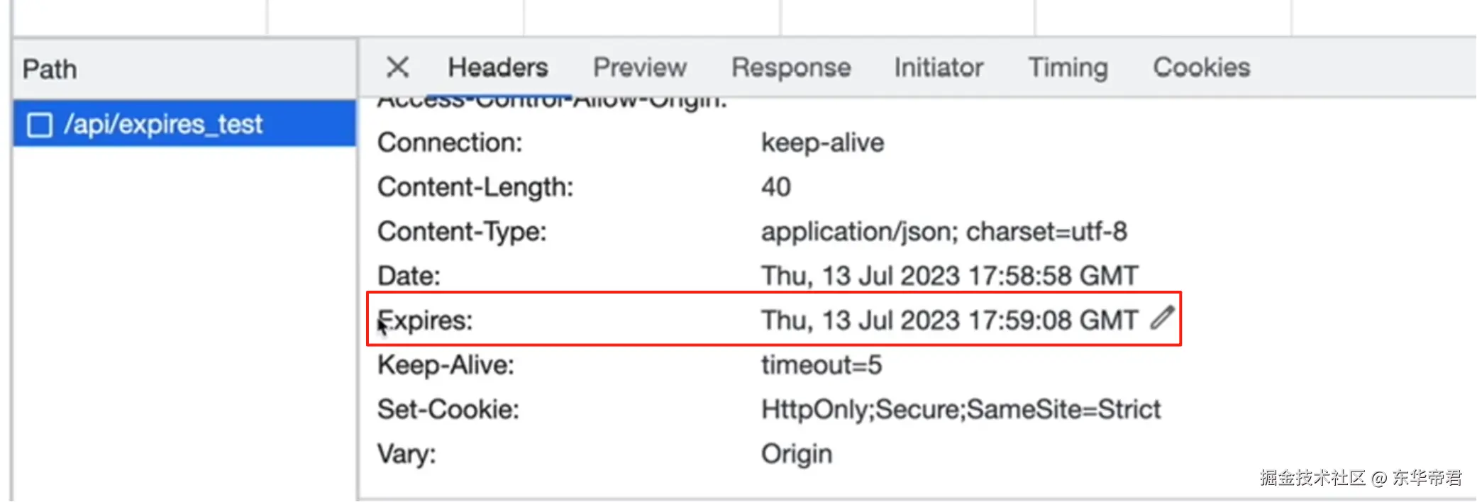Click the Expires date value
The height and width of the screenshot is (502, 1477).
(948, 320)
